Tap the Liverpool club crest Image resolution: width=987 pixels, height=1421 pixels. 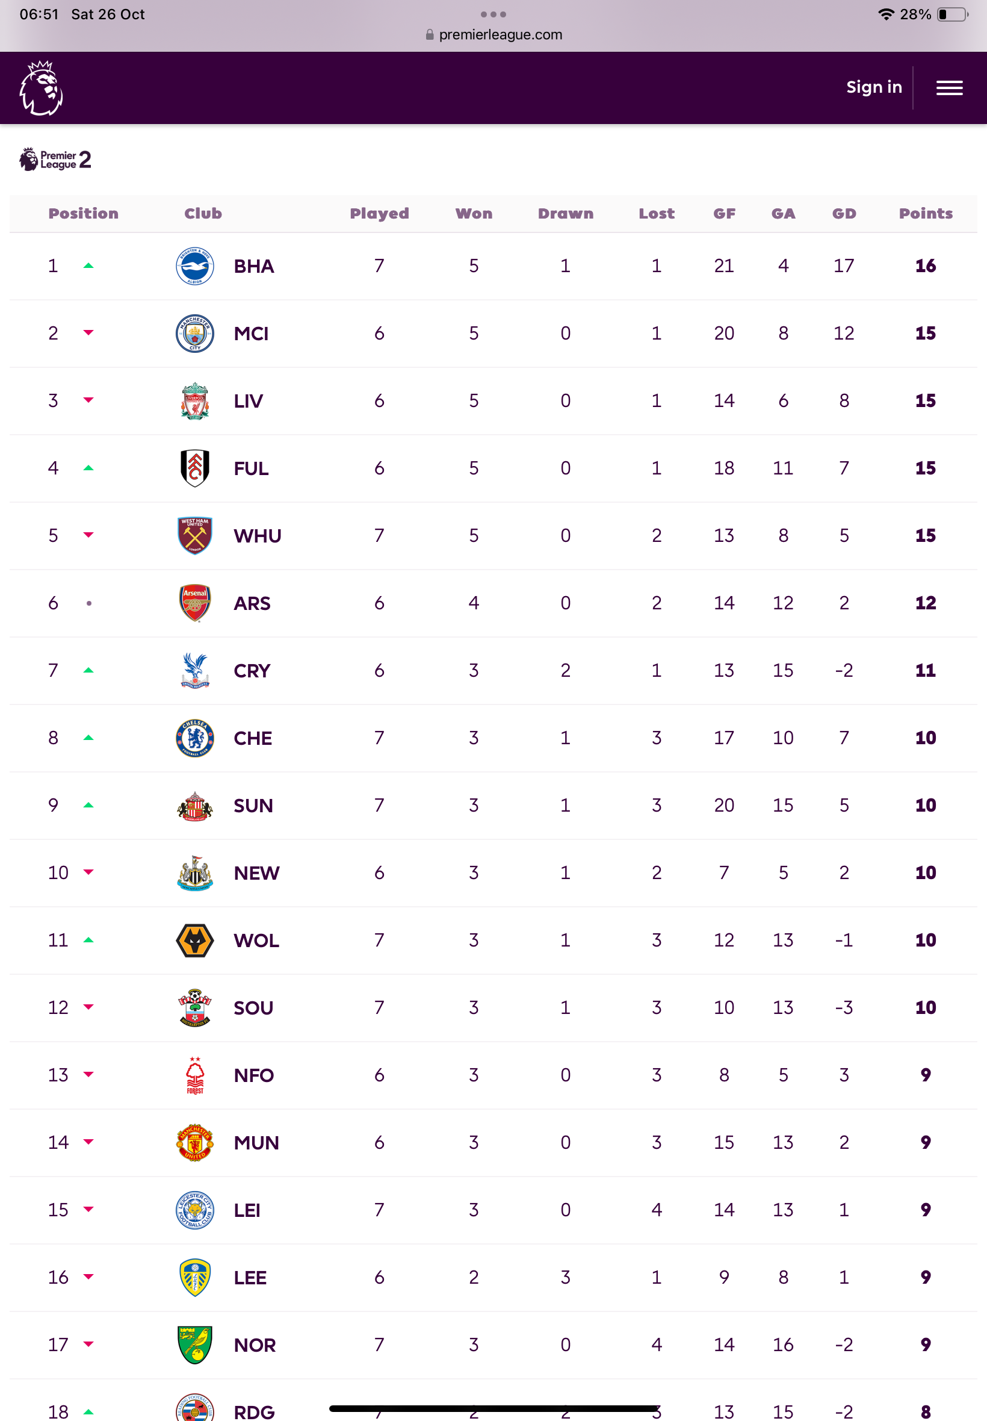tap(195, 401)
